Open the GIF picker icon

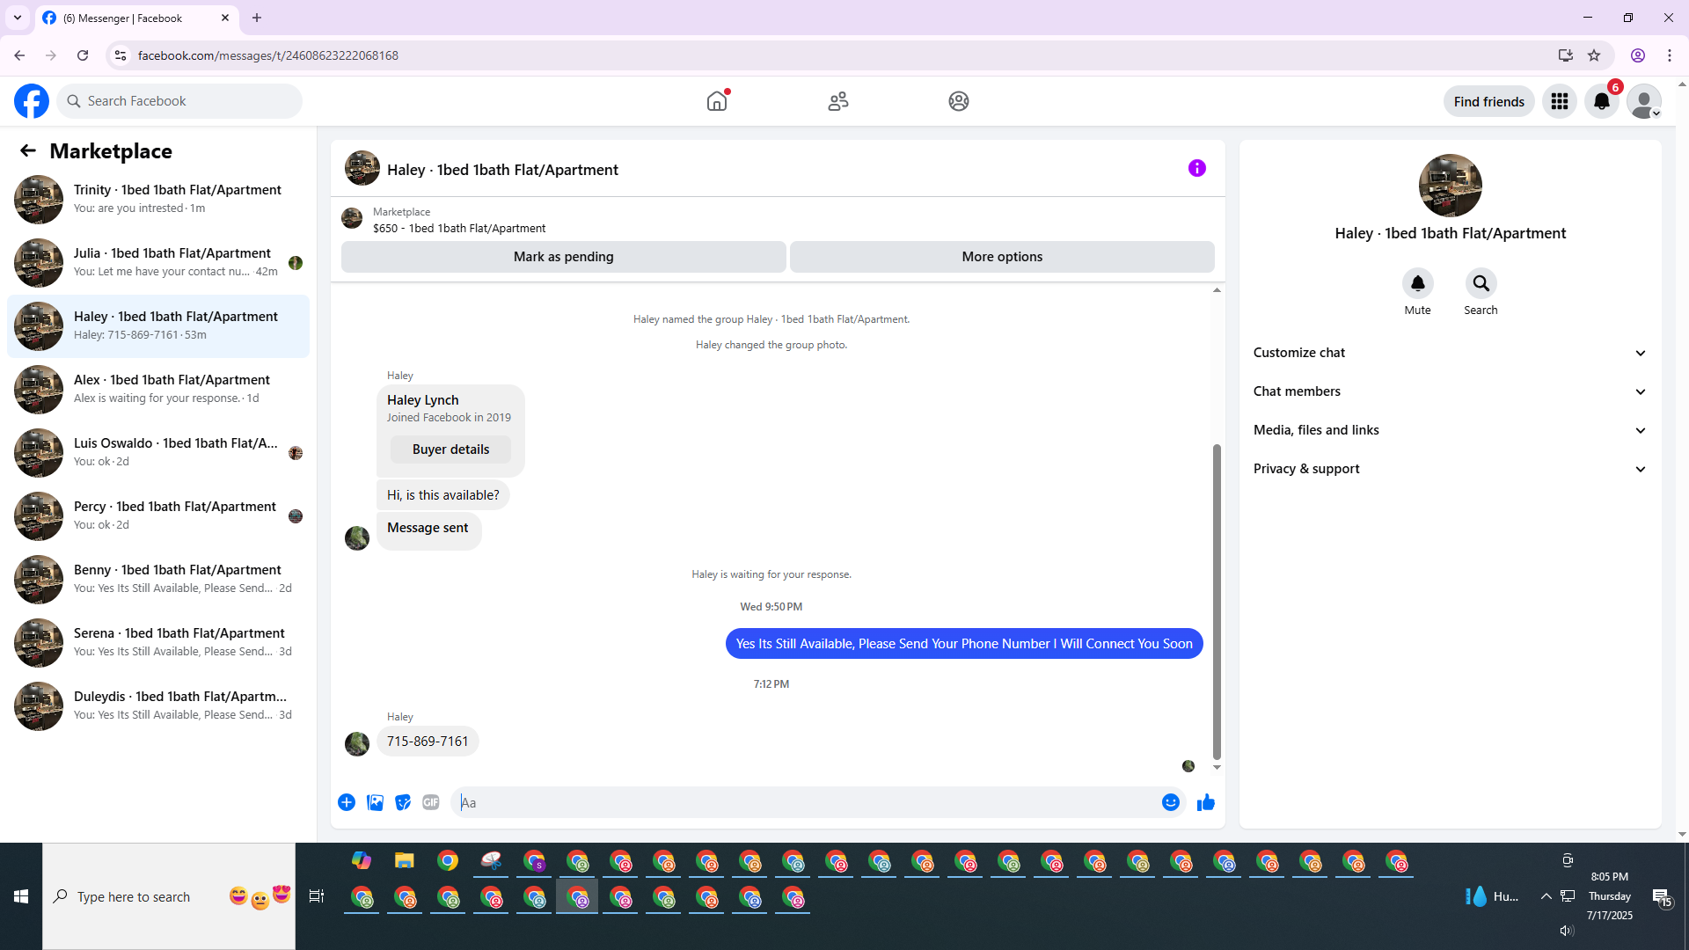(430, 802)
